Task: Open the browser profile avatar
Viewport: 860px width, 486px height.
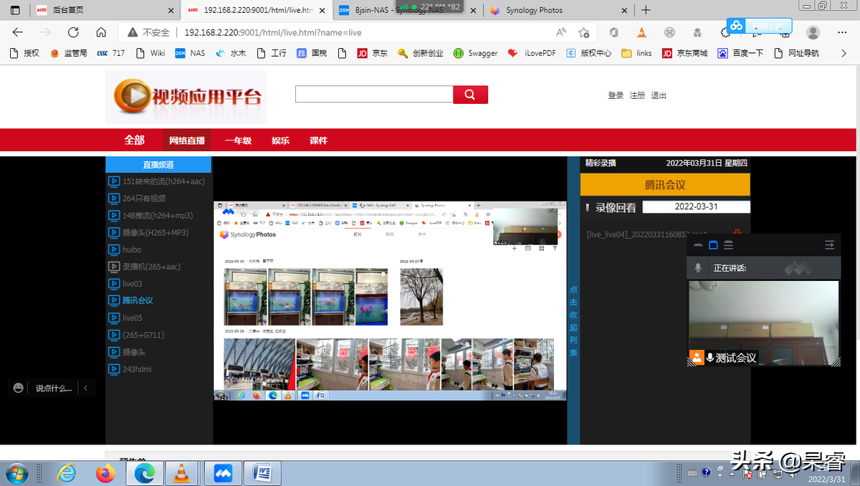Action: (813, 32)
